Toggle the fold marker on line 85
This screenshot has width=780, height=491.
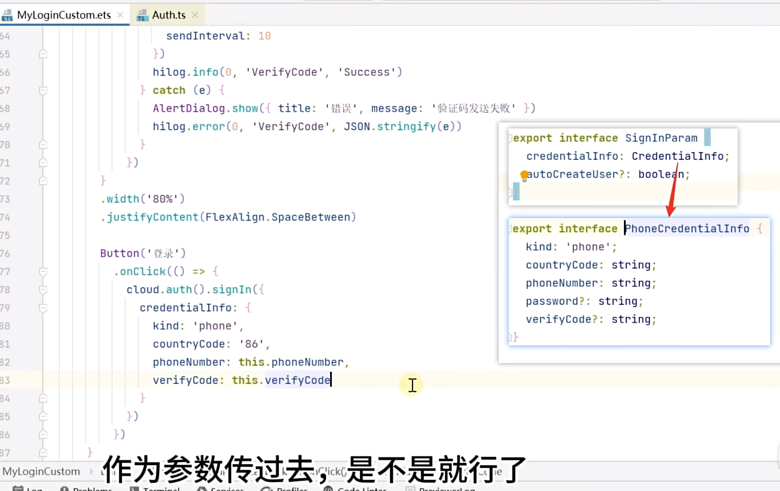click(43, 416)
